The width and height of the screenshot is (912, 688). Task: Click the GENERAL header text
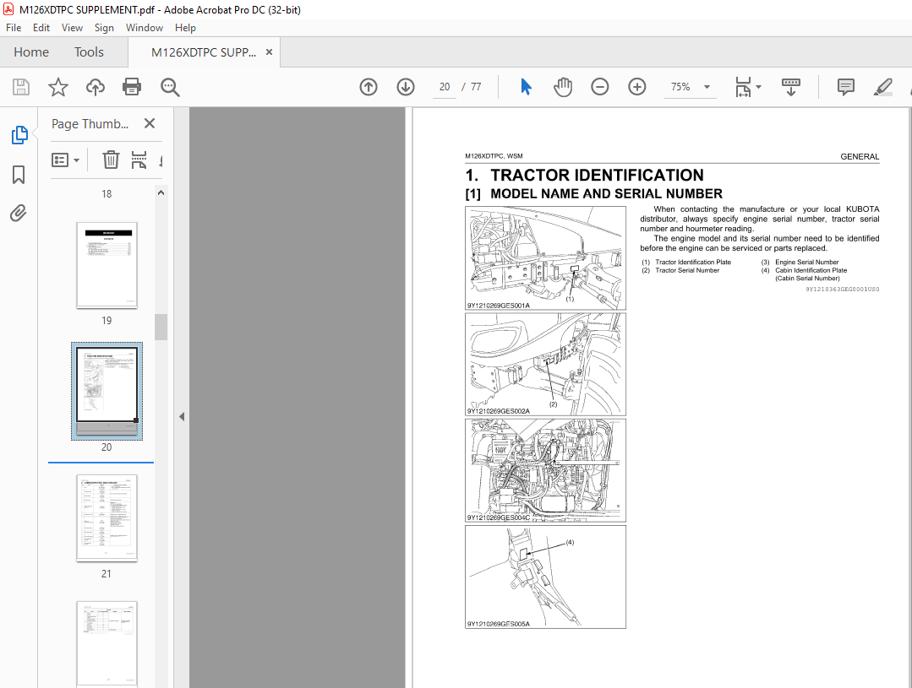[x=860, y=156]
